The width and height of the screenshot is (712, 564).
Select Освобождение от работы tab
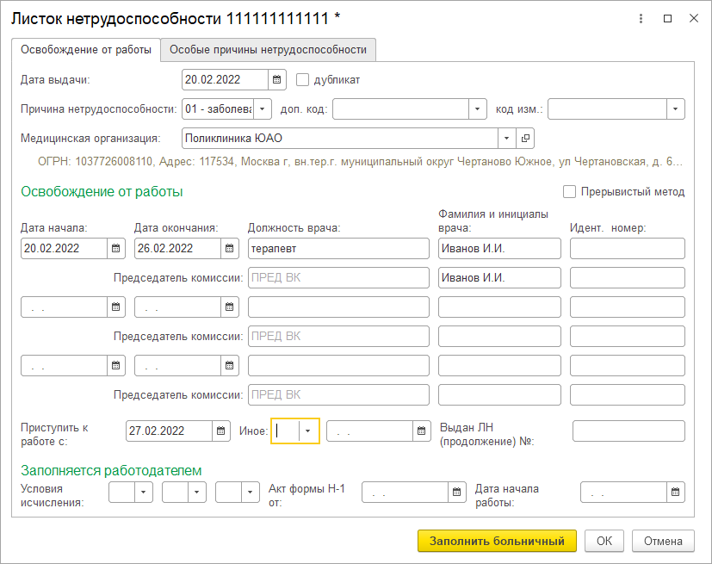86,49
